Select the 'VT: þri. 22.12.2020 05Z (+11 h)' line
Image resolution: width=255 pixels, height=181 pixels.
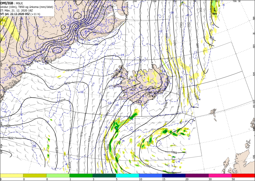pos(20,14)
